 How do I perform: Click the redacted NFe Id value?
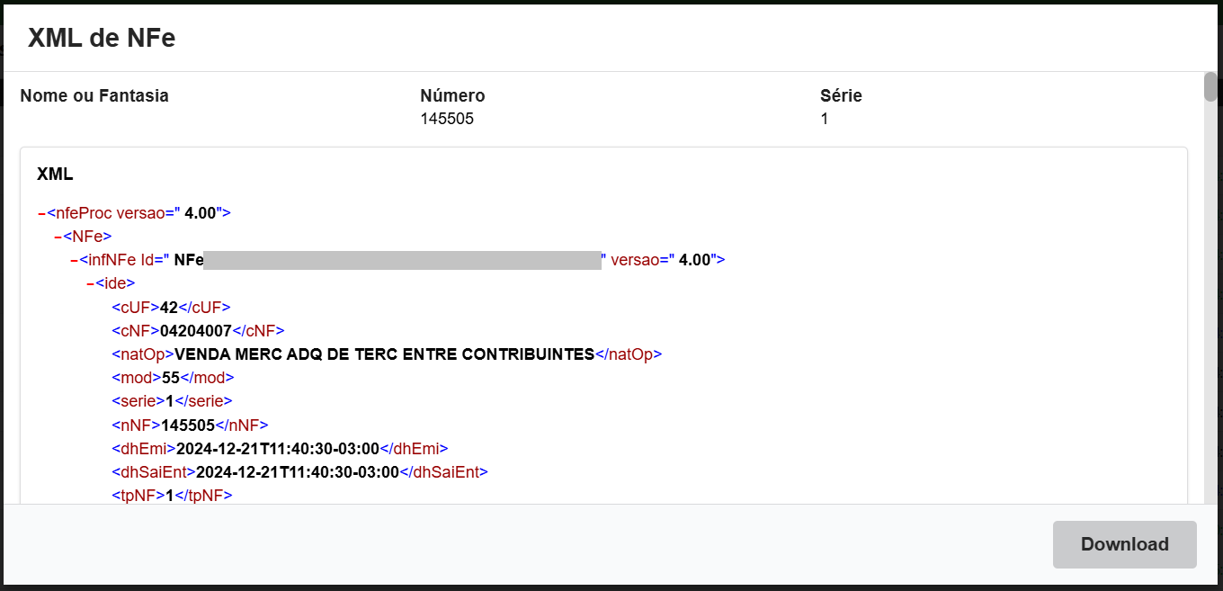click(401, 260)
